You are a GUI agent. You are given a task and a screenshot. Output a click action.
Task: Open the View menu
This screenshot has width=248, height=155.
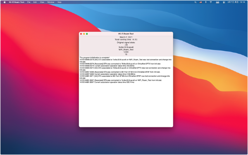[x=42, y=2]
